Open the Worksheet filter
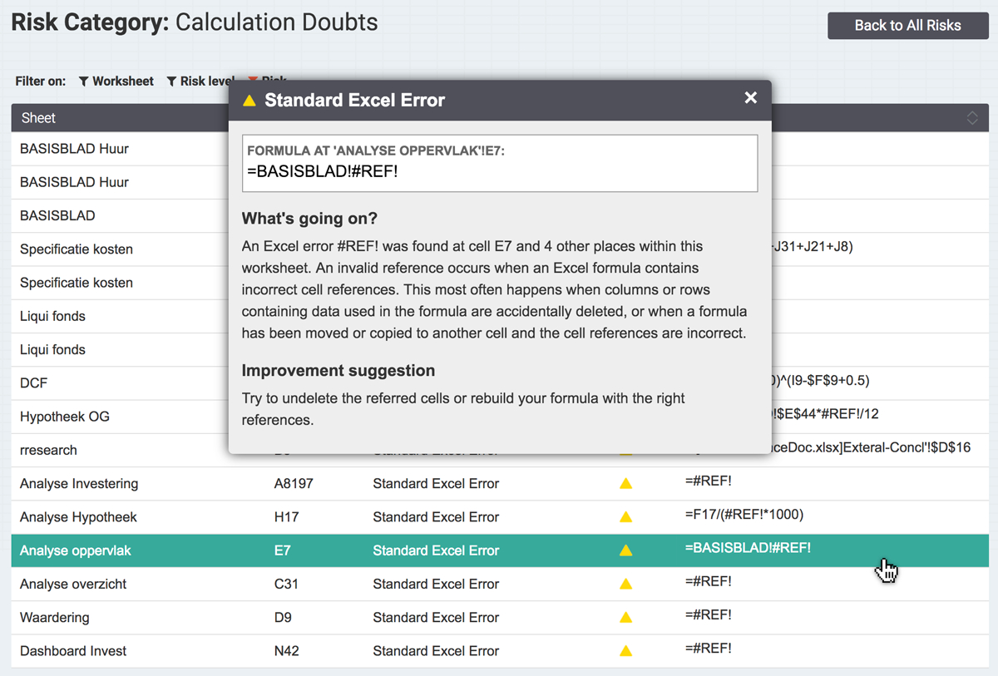This screenshot has width=998, height=676. pyautogui.click(x=116, y=81)
